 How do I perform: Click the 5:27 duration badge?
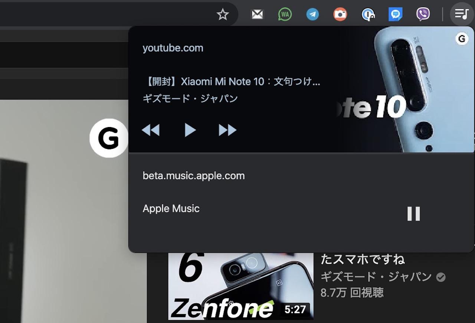click(295, 309)
